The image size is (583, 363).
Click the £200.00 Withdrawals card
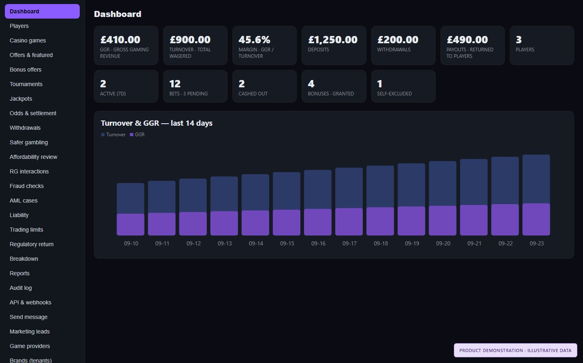pyautogui.click(x=403, y=46)
